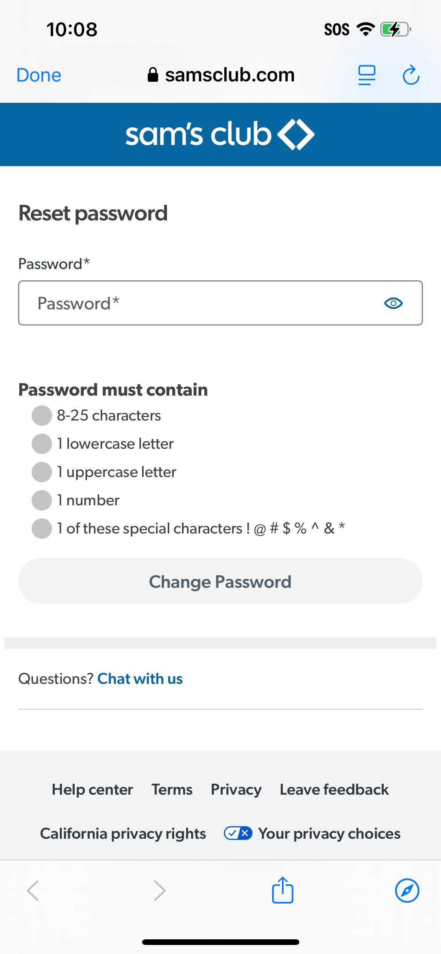Go back with the left arrow
441x954 pixels.
(33, 891)
